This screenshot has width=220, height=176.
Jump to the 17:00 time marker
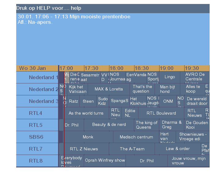coord(71,68)
